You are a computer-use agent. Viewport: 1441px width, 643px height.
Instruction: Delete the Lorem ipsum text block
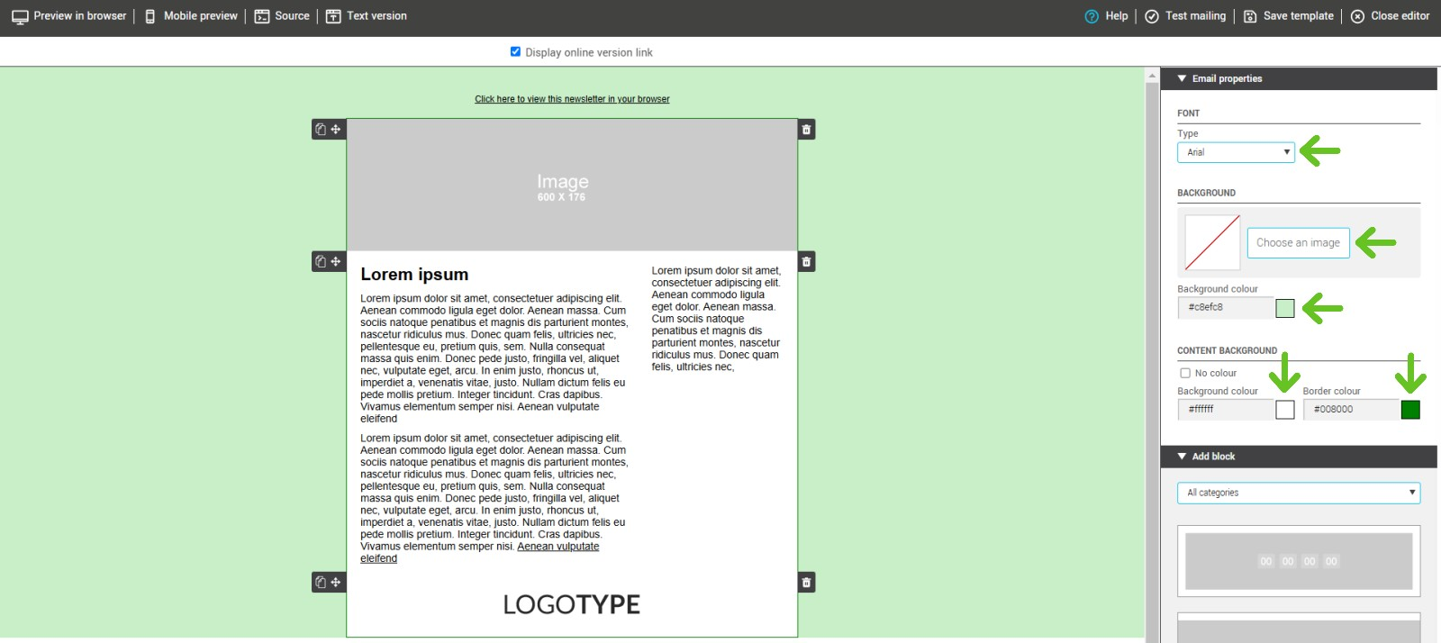click(x=806, y=262)
